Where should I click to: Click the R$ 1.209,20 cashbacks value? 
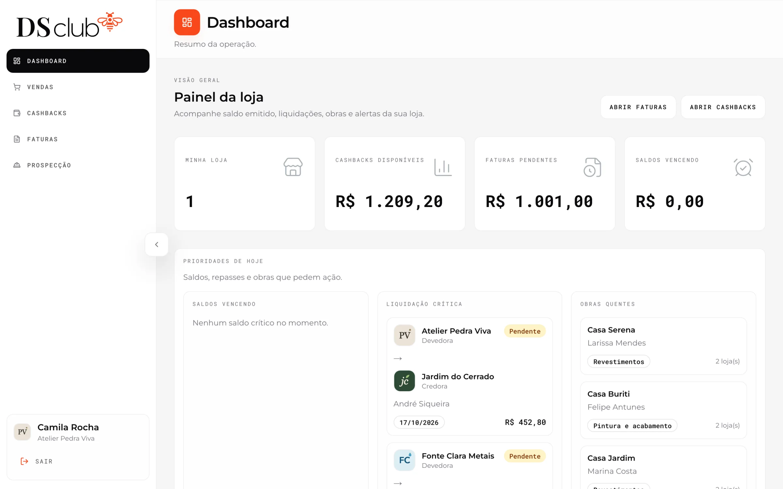point(389,201)
